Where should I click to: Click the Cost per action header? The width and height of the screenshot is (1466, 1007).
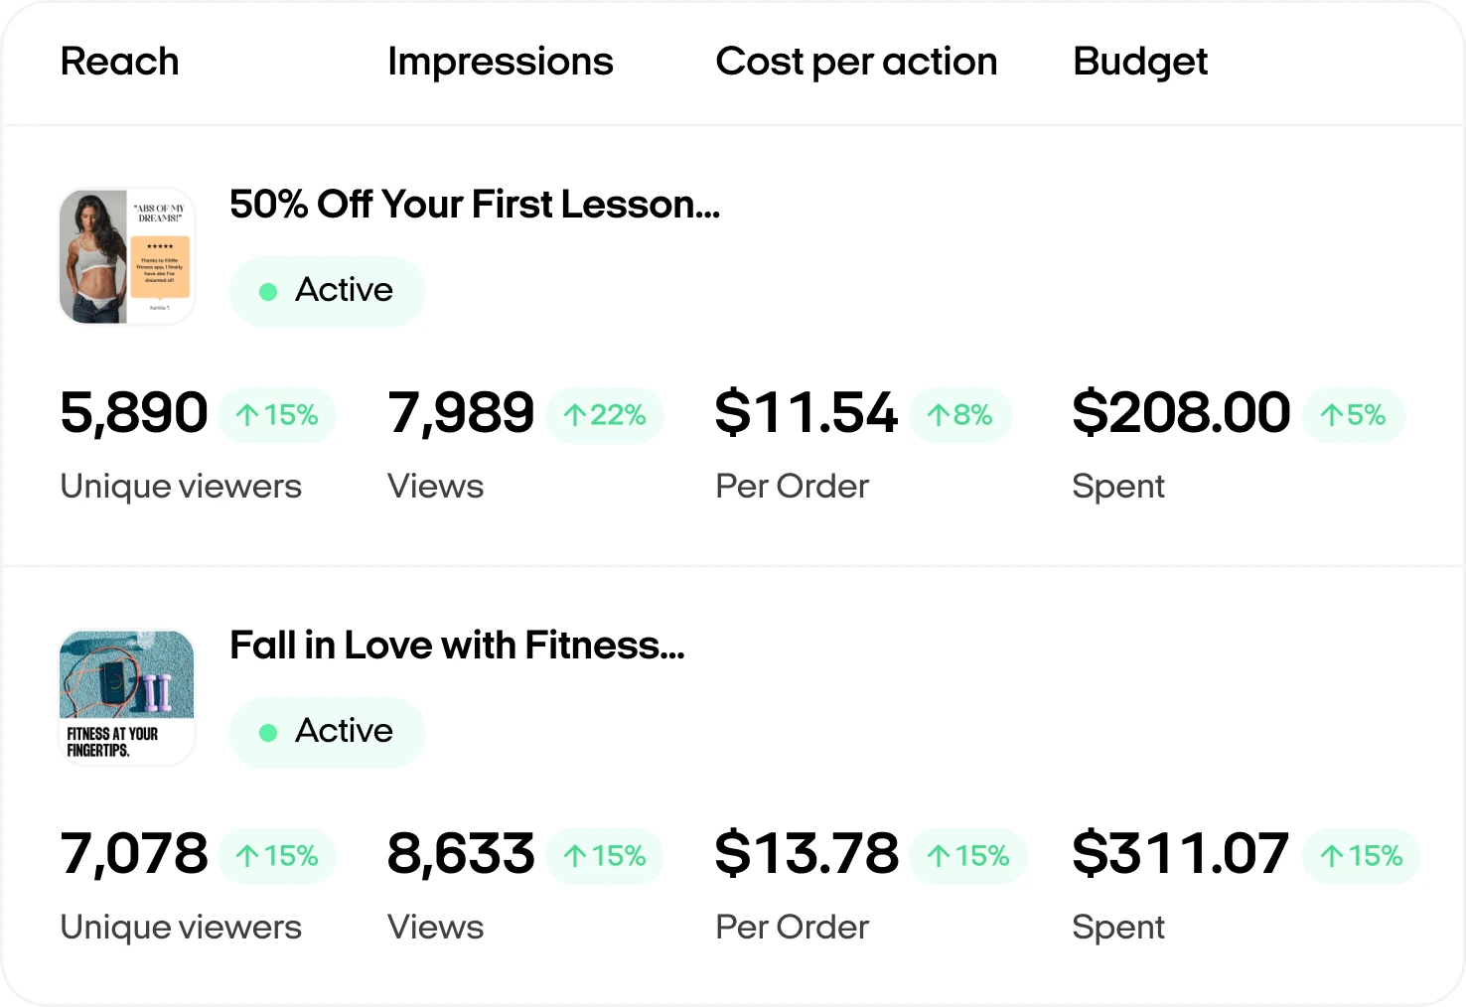pos(856,62)
